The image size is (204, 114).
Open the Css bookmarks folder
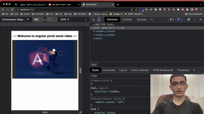coord(59,14)
